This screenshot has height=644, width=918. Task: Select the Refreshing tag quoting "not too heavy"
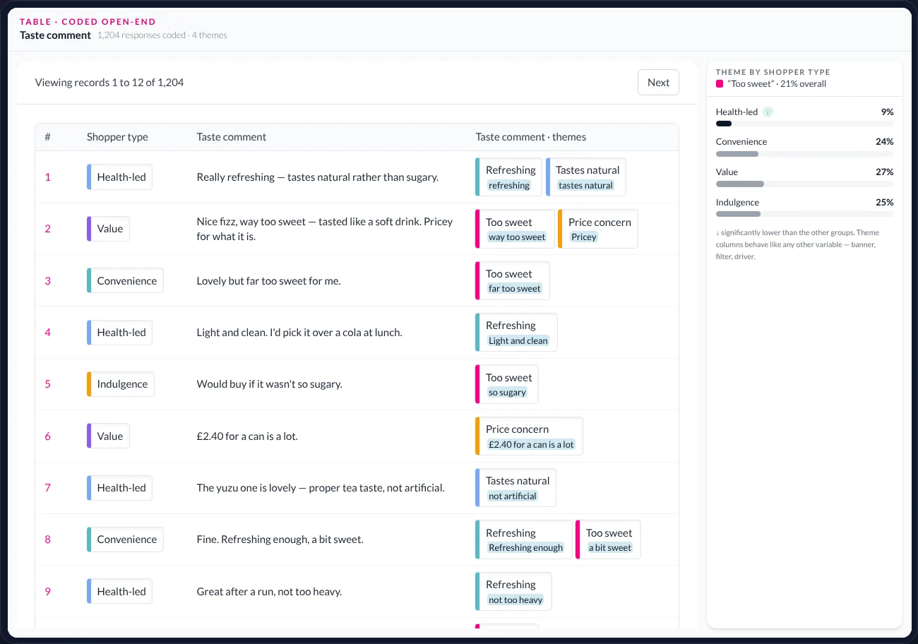513,591
